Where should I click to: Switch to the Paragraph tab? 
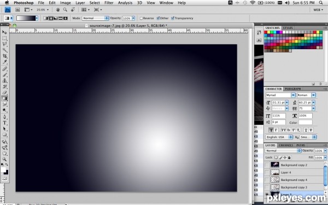click(292, 89)
